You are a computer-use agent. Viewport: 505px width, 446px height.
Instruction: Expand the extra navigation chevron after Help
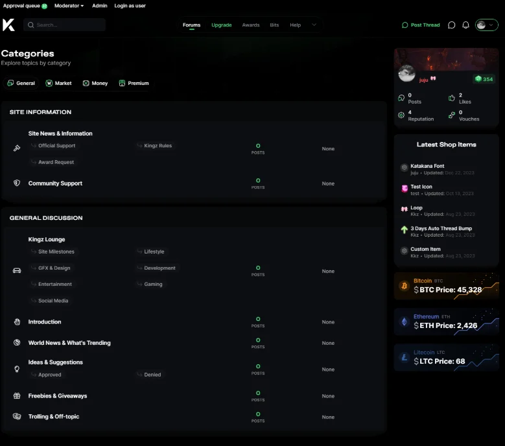pyautogui.click(x=314, y=25)
